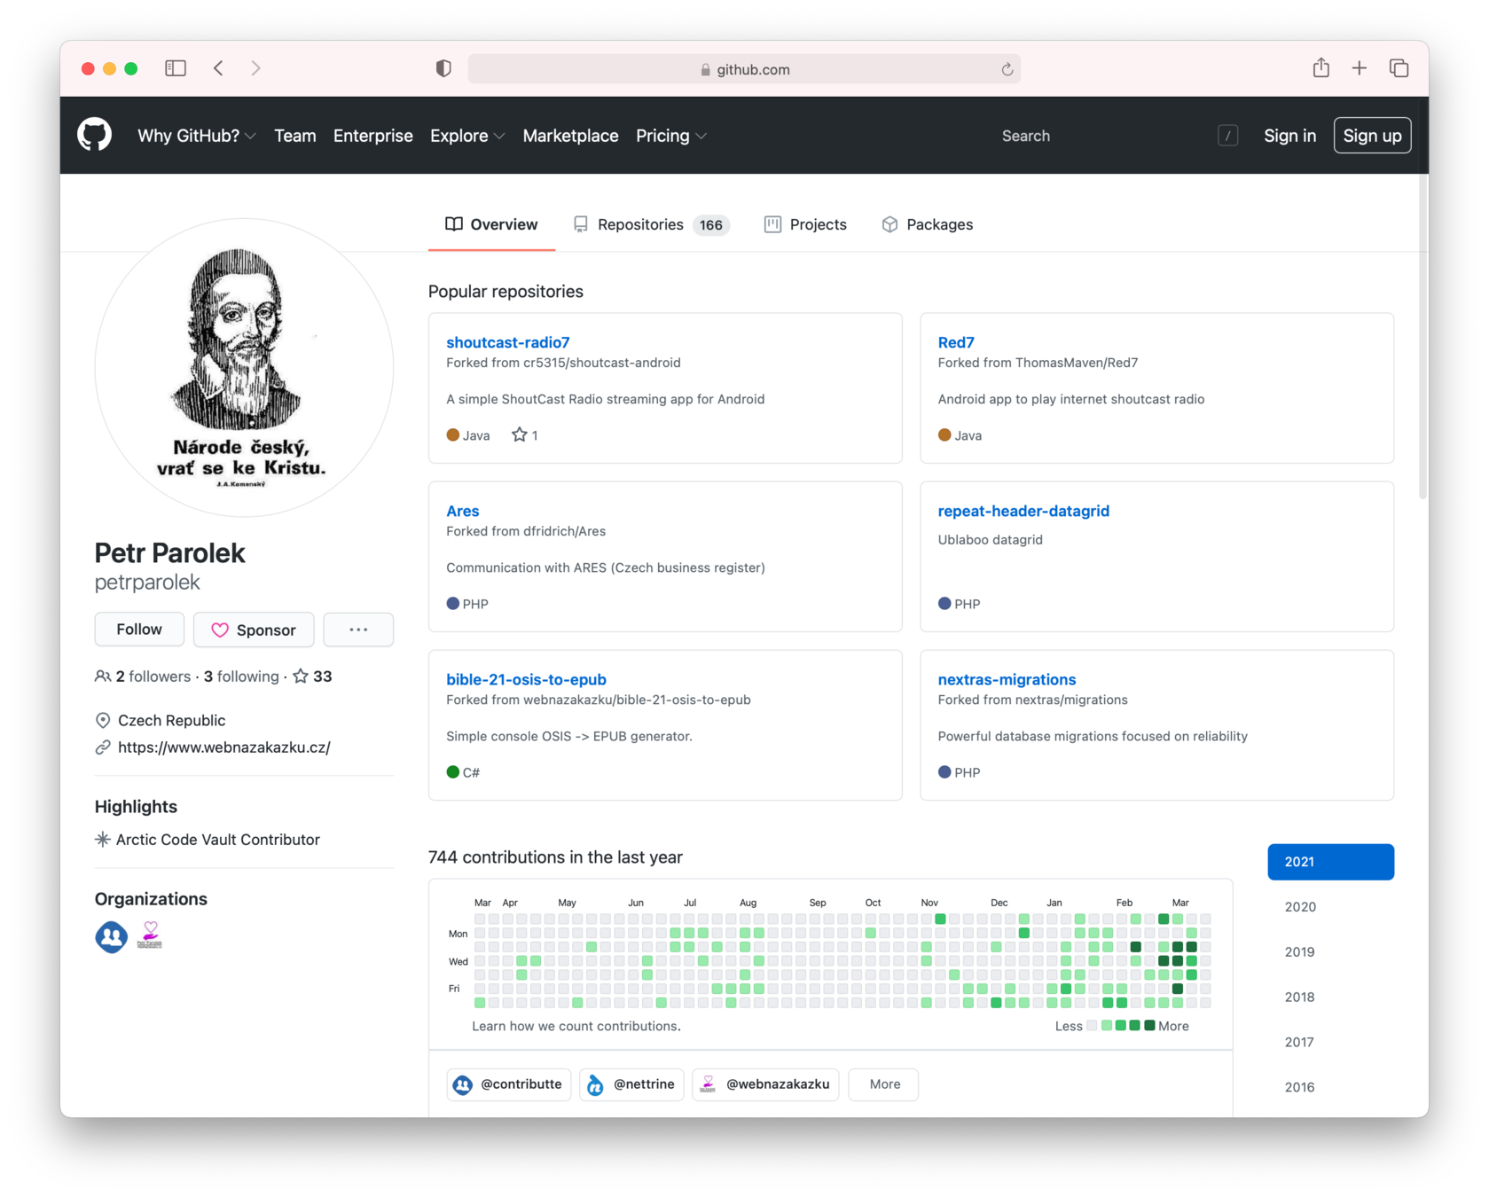Switch to the Repositories tab

(x=651, y=224)
